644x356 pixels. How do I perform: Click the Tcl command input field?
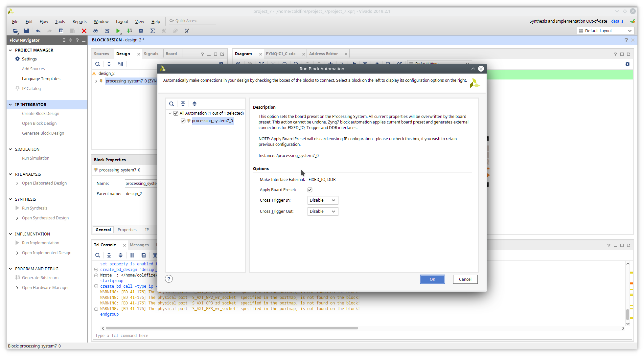tap(363, 336)
